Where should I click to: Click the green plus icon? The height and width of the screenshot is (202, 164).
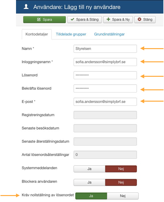(108, 19)
